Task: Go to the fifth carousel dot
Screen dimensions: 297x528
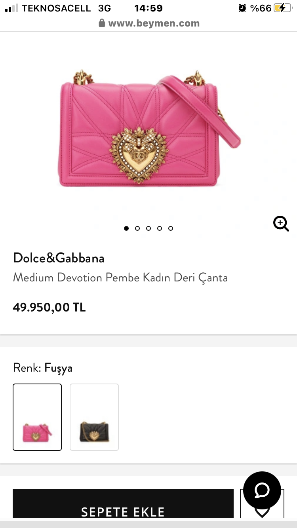Action: pos(171,228)
